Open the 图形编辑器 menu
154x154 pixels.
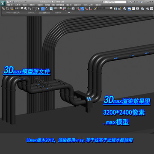pos(60,5)
